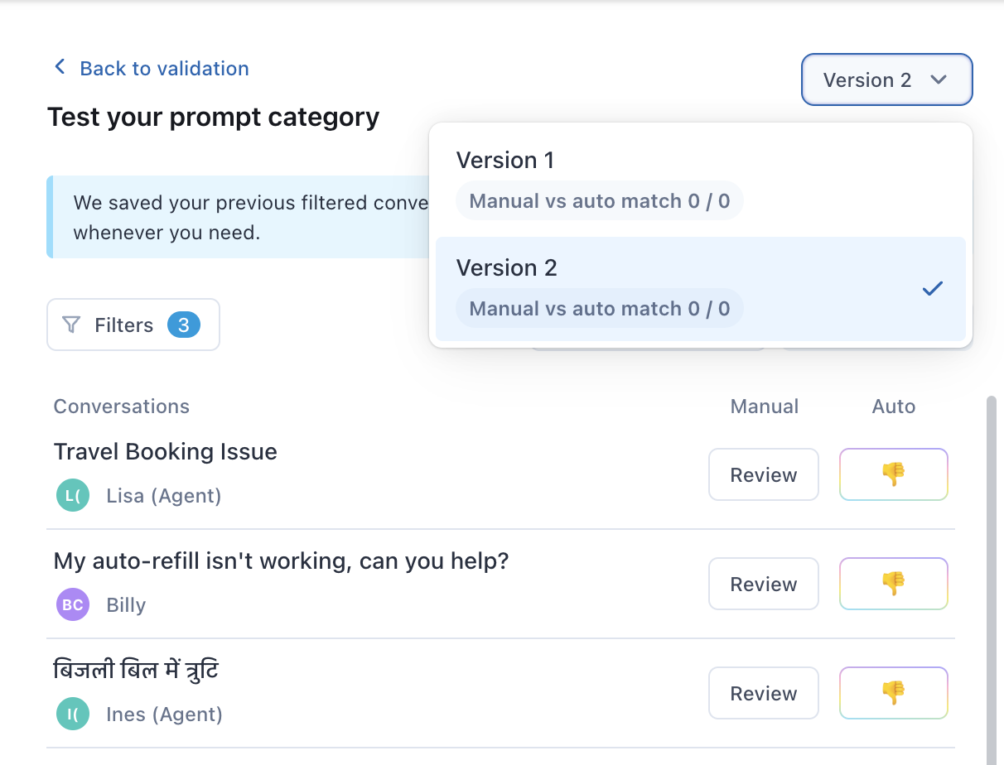This screenshot has width=1004, height=765.
Task: Click Lisa's teal avatar icon
Action: coord(72,496)
